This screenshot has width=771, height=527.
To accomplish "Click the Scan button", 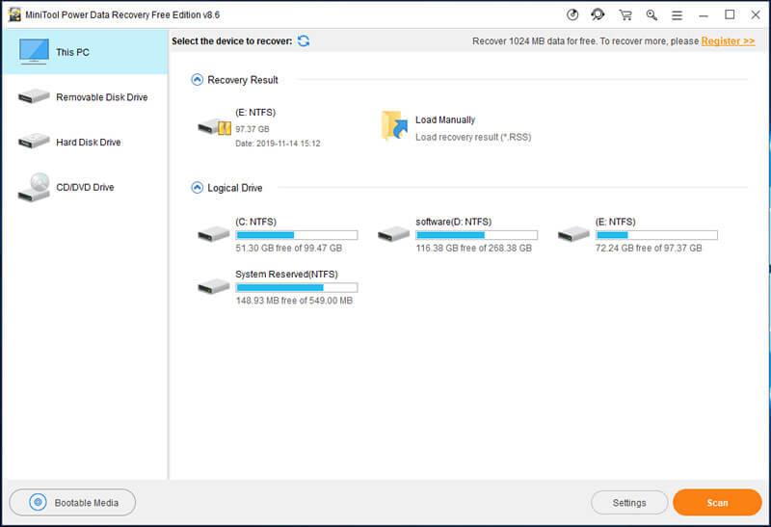I will (717, 502).
